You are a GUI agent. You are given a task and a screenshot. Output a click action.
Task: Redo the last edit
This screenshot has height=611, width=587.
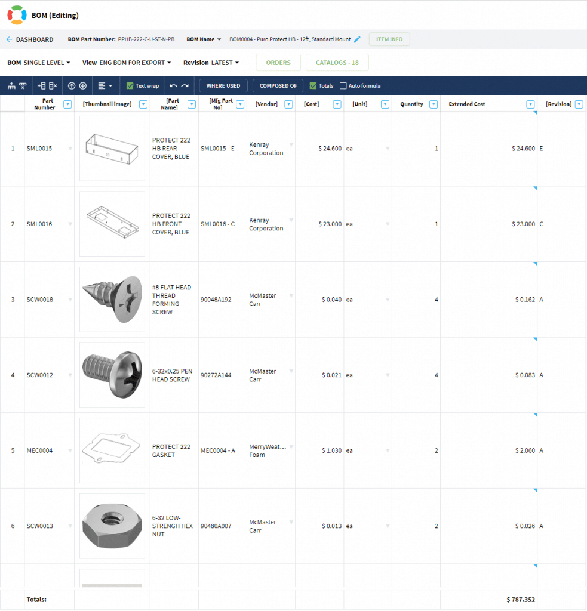pos(185,86)
